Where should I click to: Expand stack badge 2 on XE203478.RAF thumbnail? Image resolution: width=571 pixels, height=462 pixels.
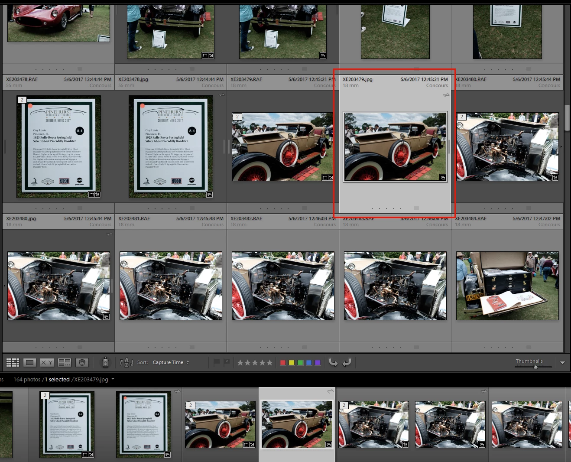click(22, 100)
